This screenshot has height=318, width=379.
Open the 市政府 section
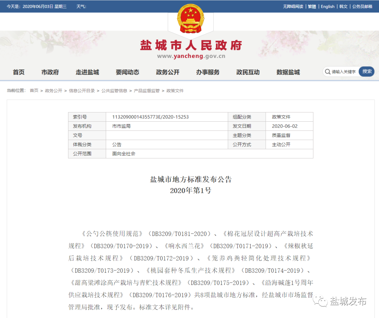click(50, 72)
